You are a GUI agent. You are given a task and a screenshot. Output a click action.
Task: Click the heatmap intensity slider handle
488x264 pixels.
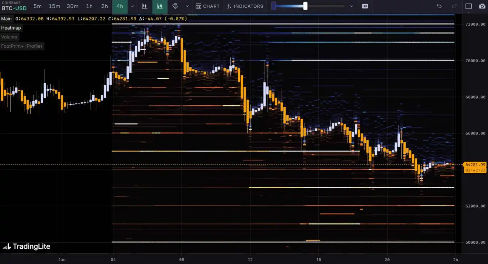pos(305,6)
